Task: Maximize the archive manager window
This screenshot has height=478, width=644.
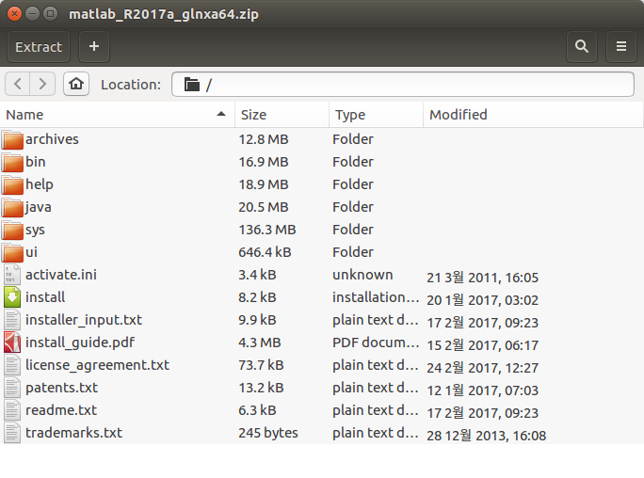Action: [51, 14]
